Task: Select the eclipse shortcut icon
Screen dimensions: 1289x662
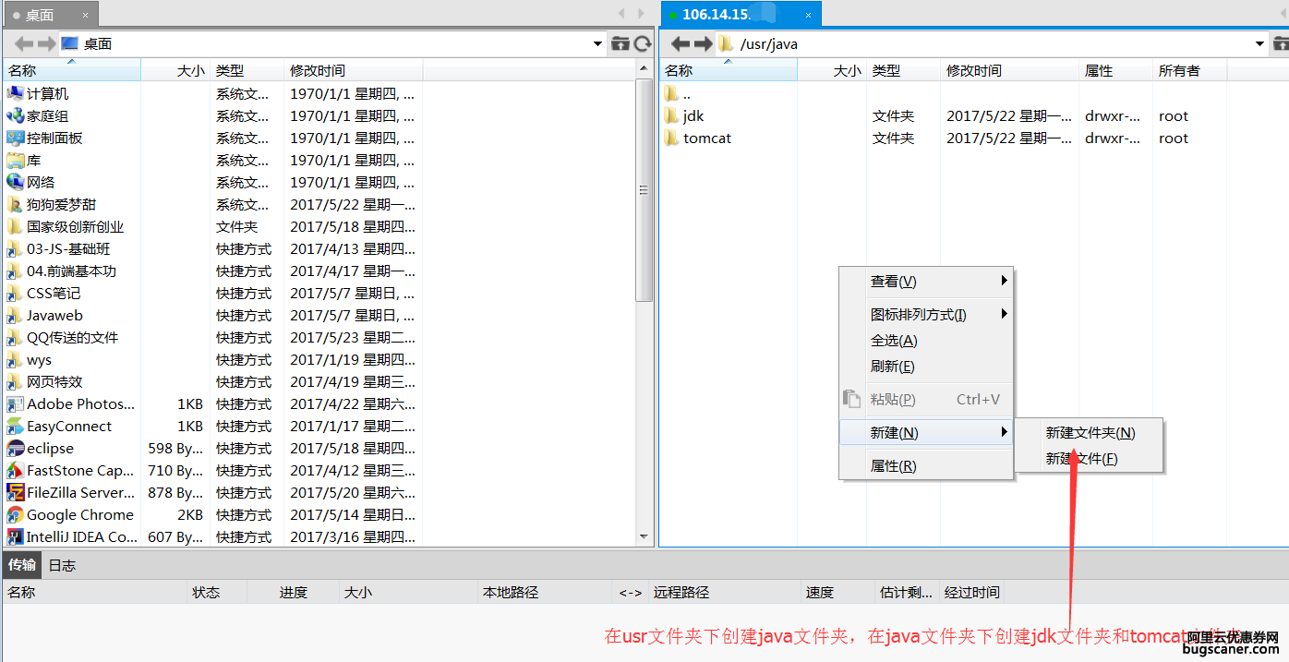Action: pyautogui.click(x=15, y=449)
